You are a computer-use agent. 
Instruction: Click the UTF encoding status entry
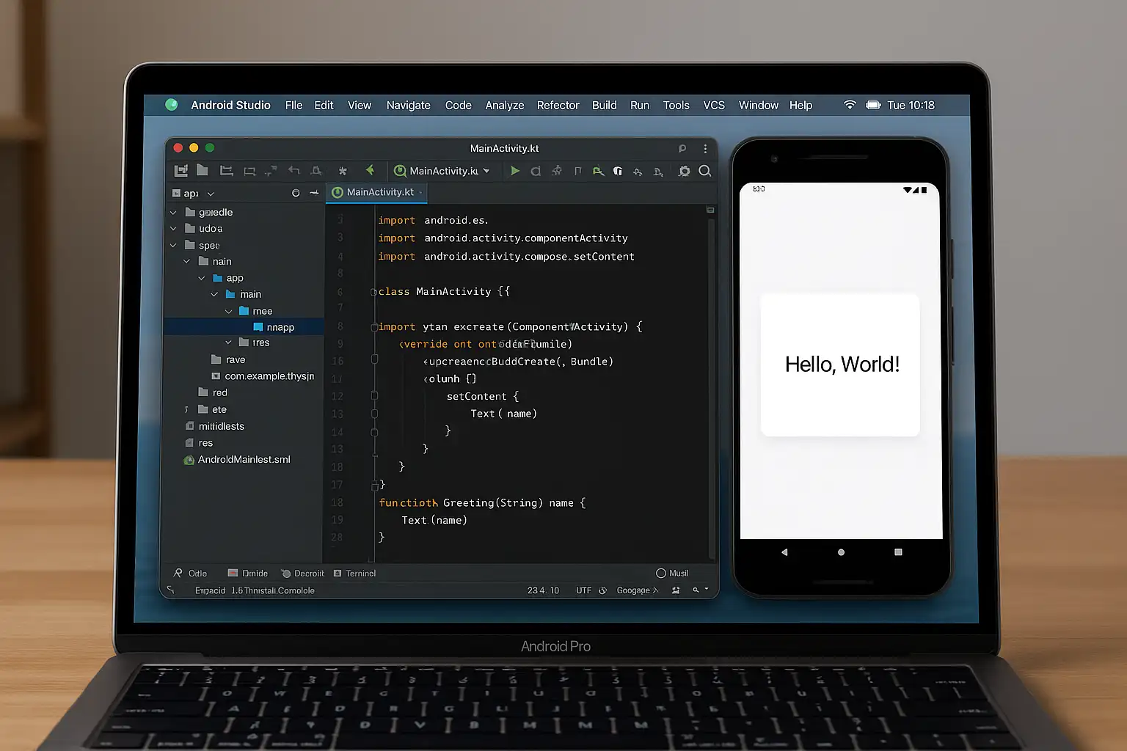(583, 590)
